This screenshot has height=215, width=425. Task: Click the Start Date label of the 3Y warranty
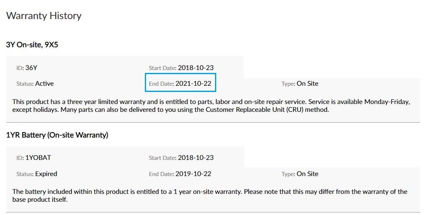[x=163, y=68]
